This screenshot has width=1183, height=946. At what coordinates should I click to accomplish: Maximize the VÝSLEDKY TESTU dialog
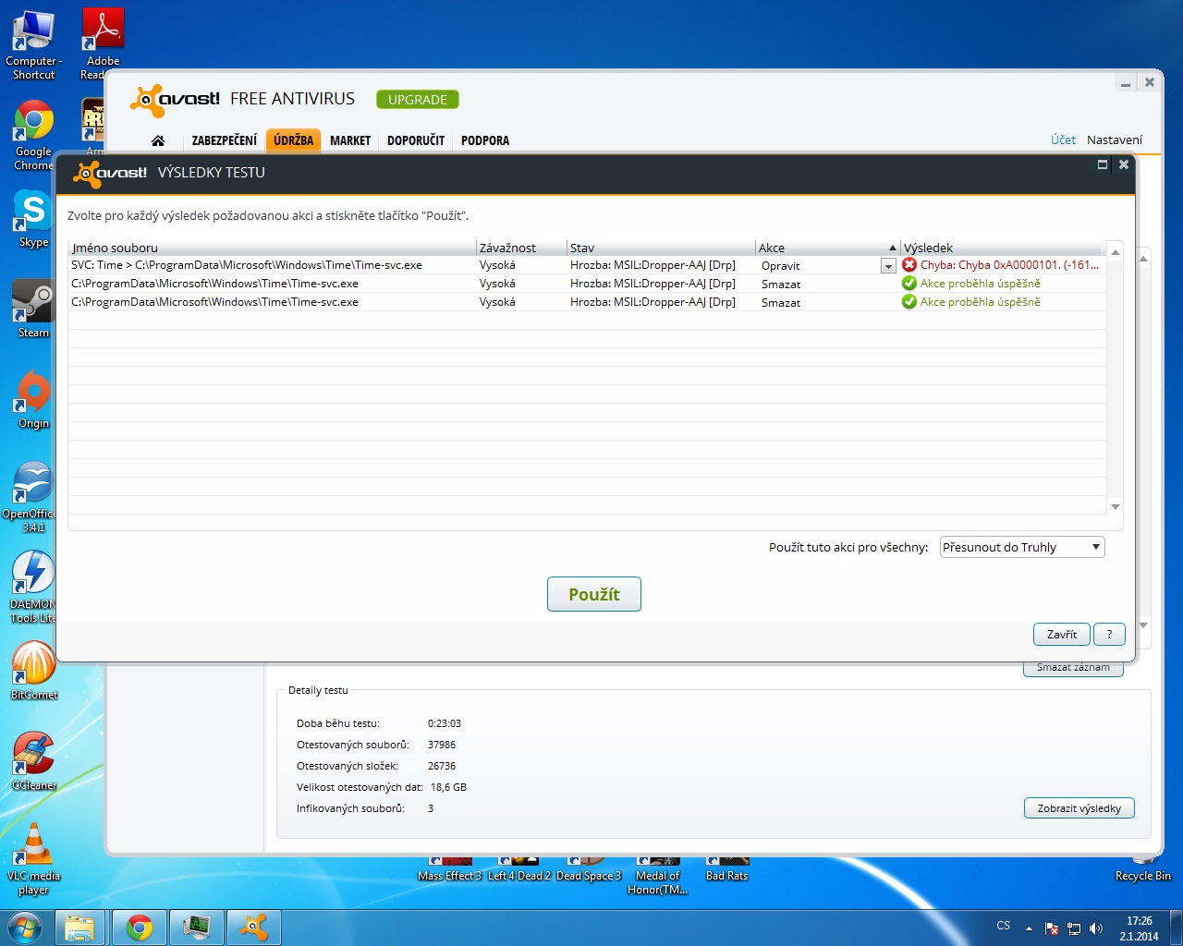tap(1103, 164)
